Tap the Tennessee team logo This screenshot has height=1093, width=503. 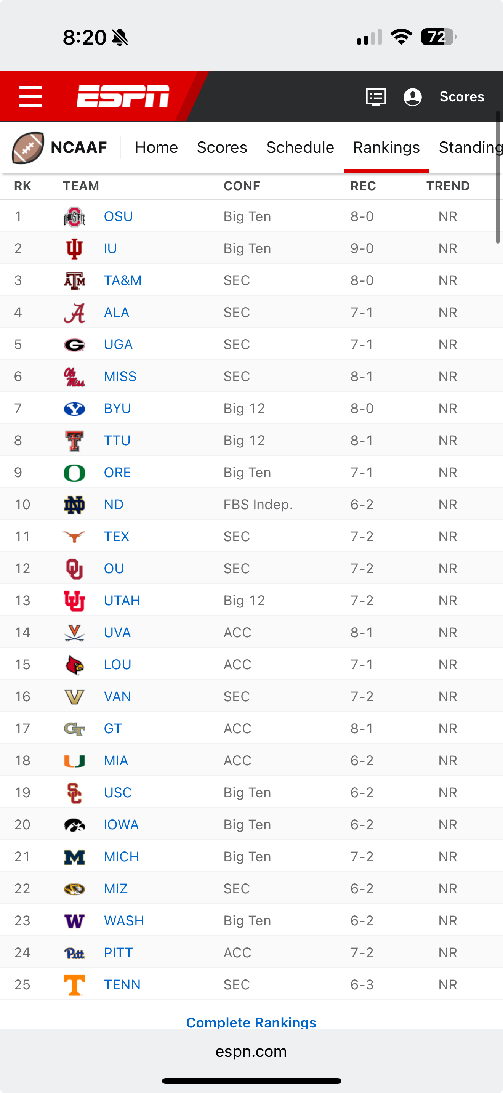[74, 985]
